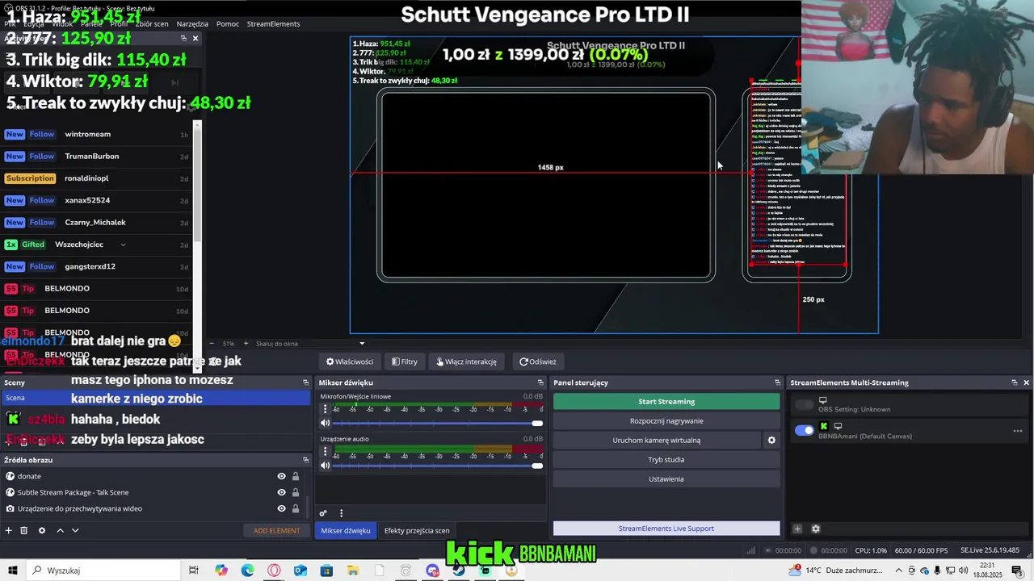This screenshot has width=1034, height=581.
Task: Undock the Panel sterujący dock
Action: [x=777, y=382]
